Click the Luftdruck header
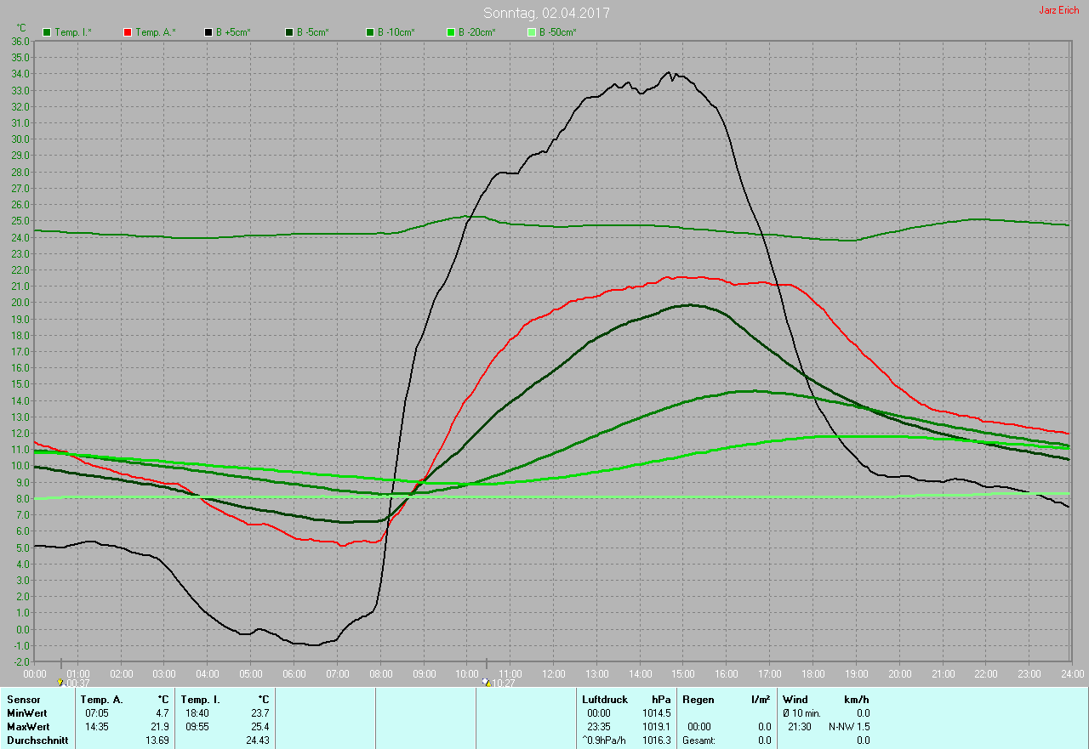The height and width of the screenshot is (749, 1089). 604,699
